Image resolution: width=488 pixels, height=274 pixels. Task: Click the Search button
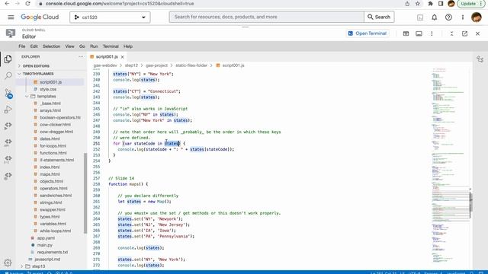tap(379, 17)
